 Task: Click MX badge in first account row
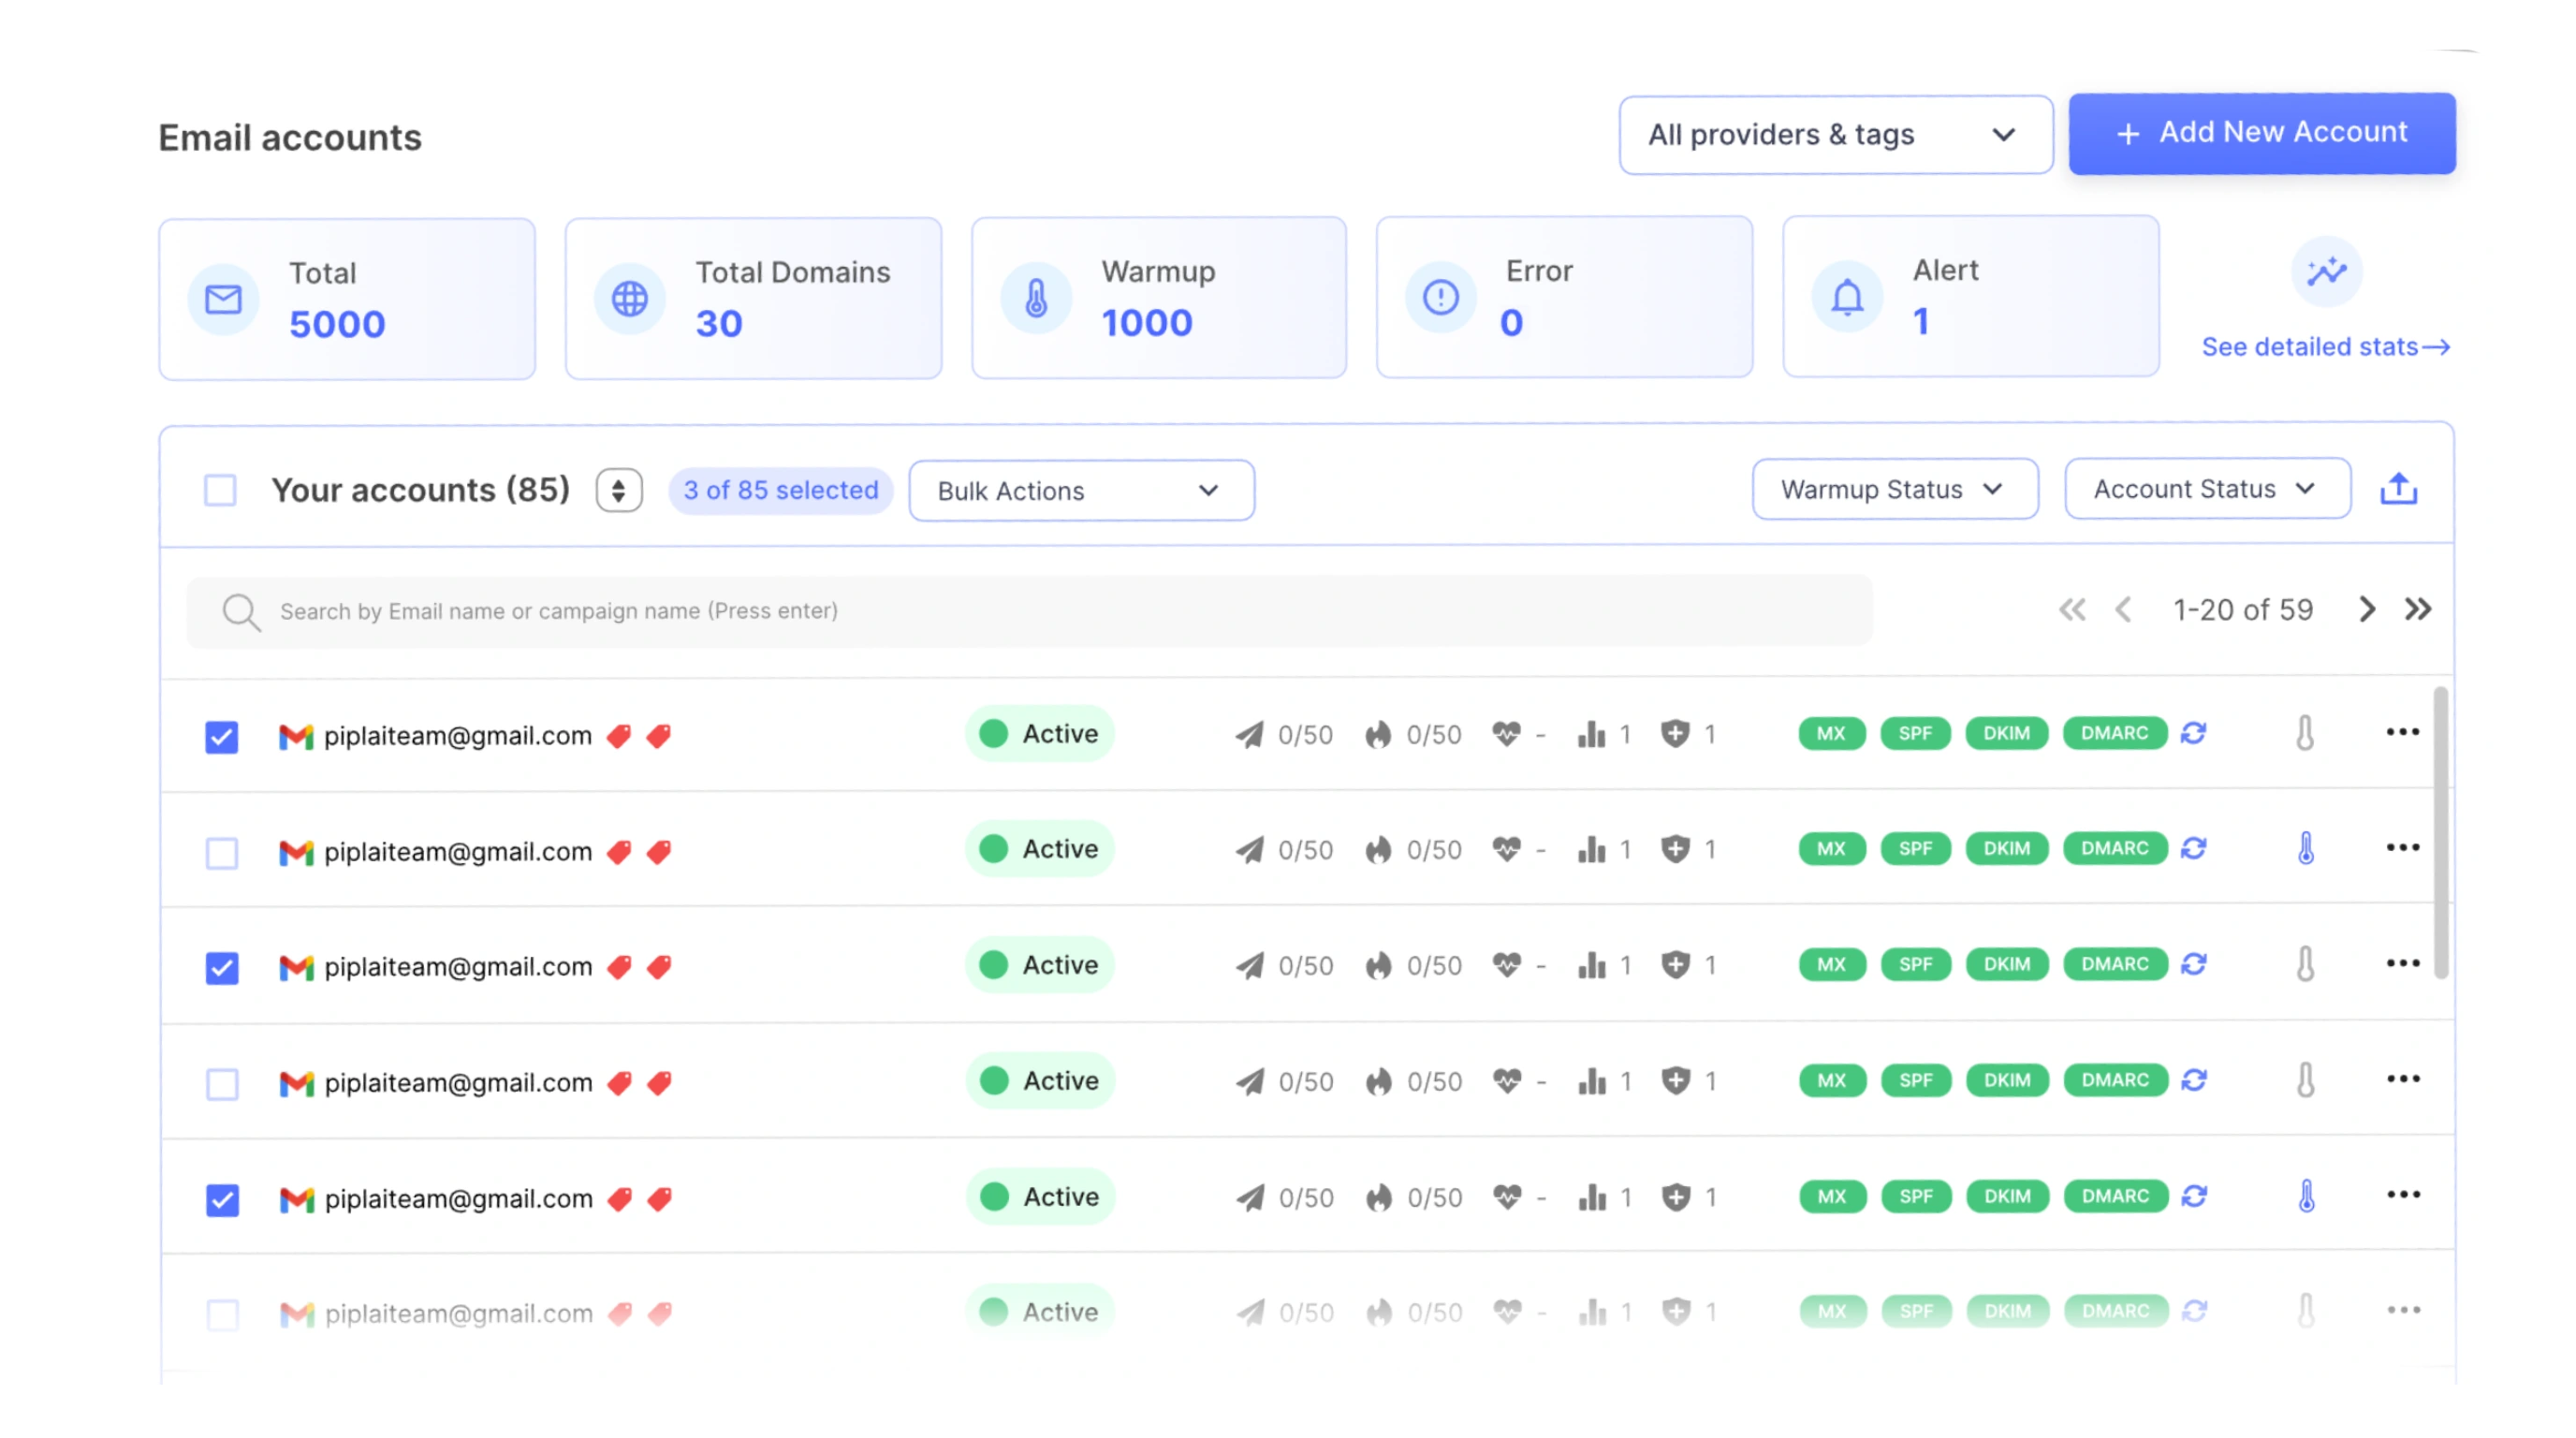coord(1831,733)
